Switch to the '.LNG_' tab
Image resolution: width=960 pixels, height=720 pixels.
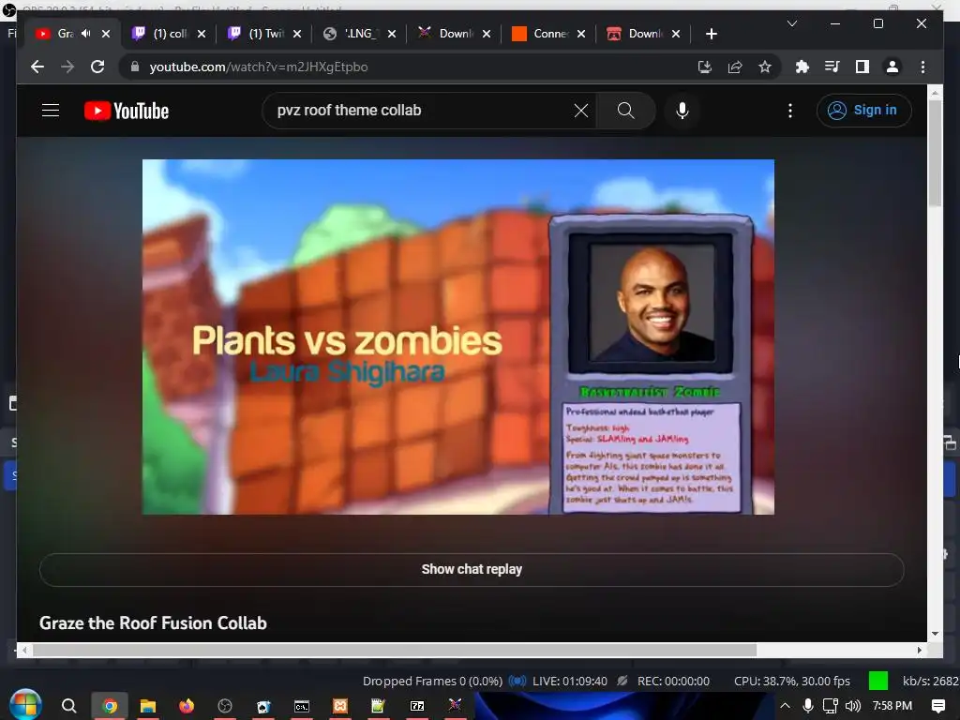tap(359, 34)
